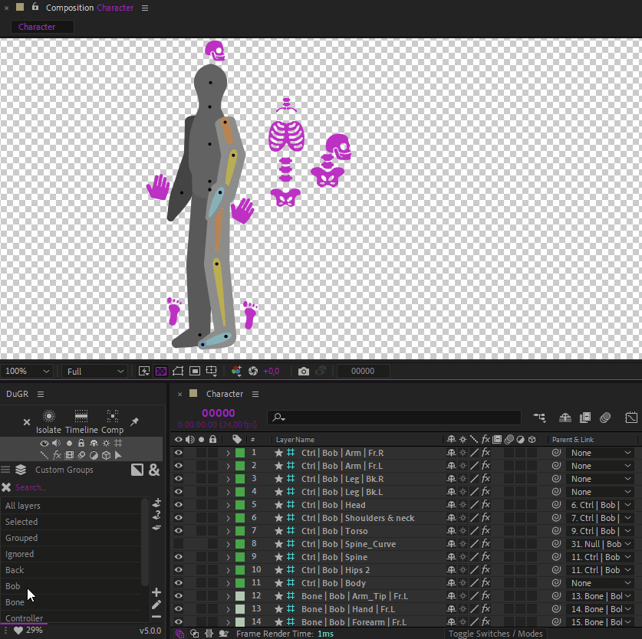Toggle visibility of Ctrl | Bob | Torso layer
Screen dimensions: 642x639
click(178, 531)
